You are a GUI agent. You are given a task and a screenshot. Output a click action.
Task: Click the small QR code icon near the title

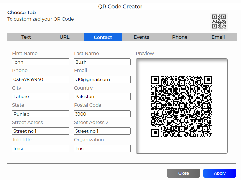pos(219,22)
